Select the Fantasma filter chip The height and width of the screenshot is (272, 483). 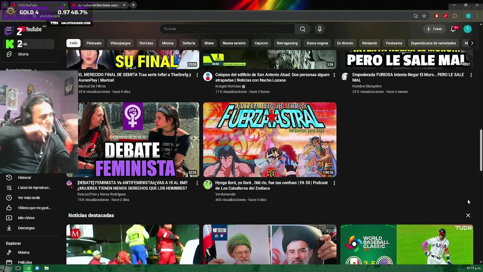[394, 43]
